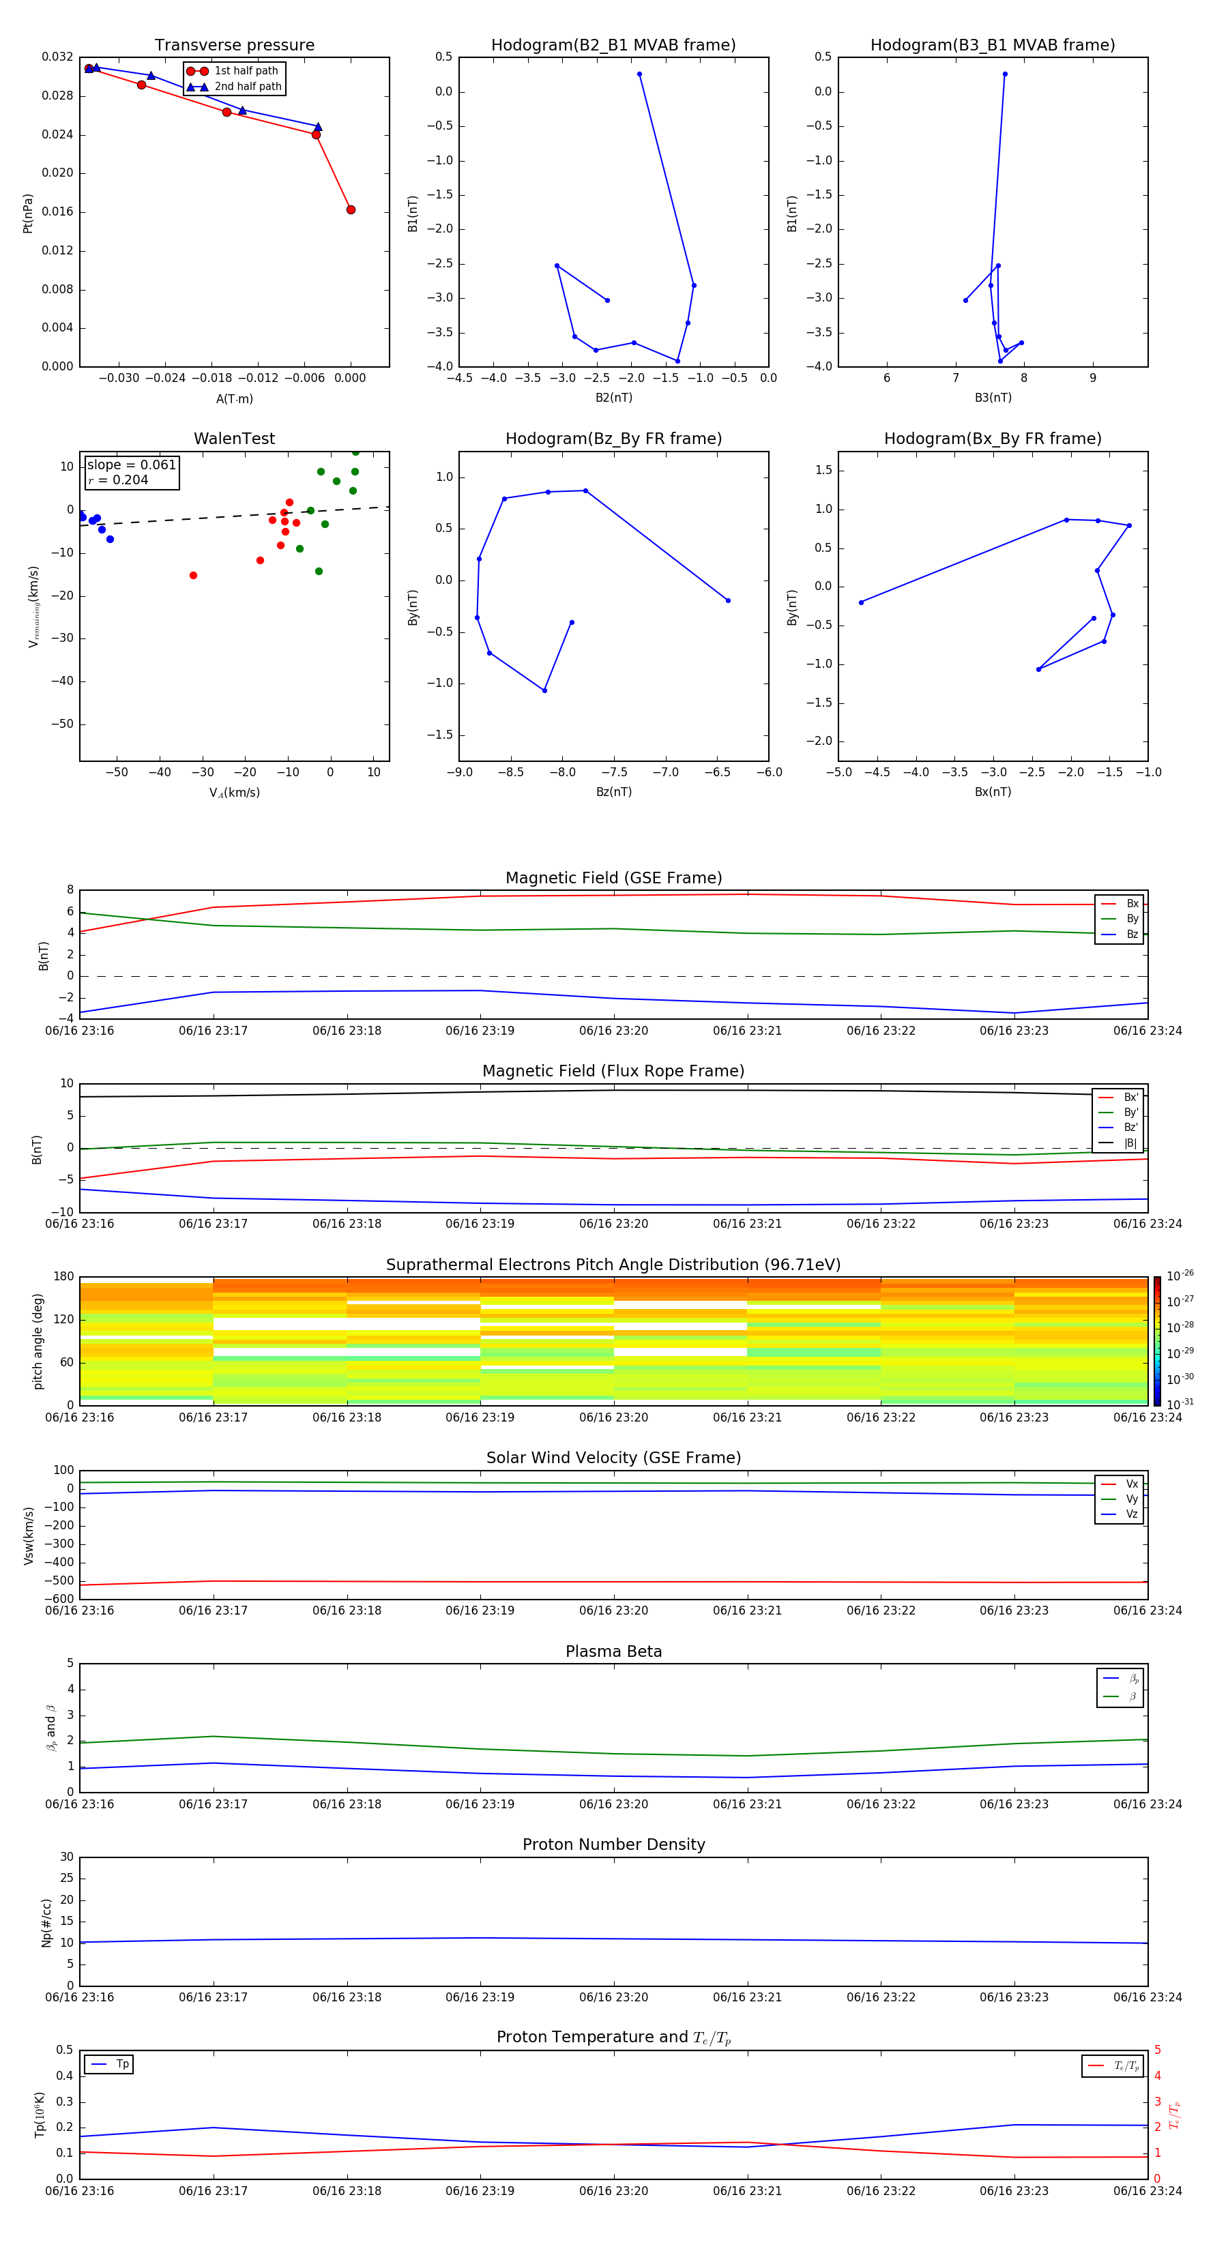Screen dimensions: 1228x2251
Task: Click 'r = 0.204' annotation text
Action: click(x=118, y=480)
